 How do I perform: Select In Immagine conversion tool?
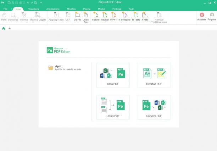coord(124,17)
